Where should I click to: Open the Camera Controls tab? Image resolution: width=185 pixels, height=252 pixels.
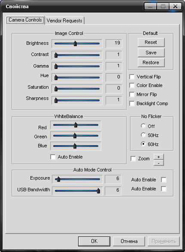25,20
